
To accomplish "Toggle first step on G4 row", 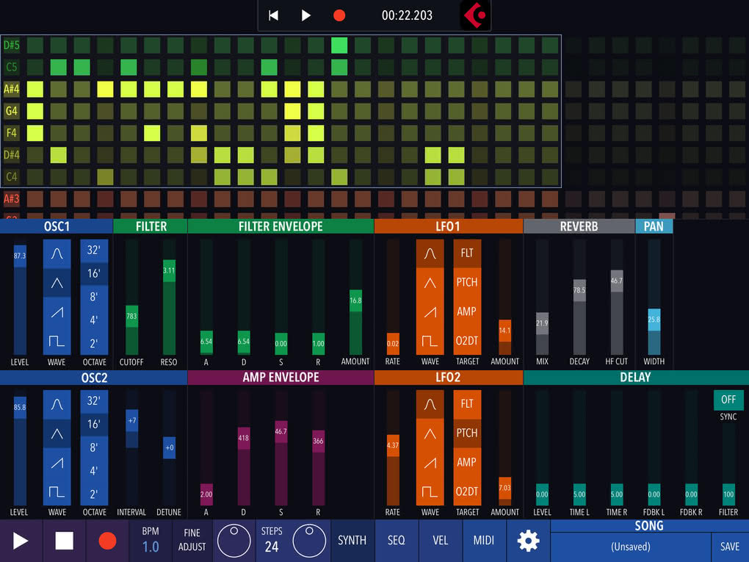I will point(35,112).
